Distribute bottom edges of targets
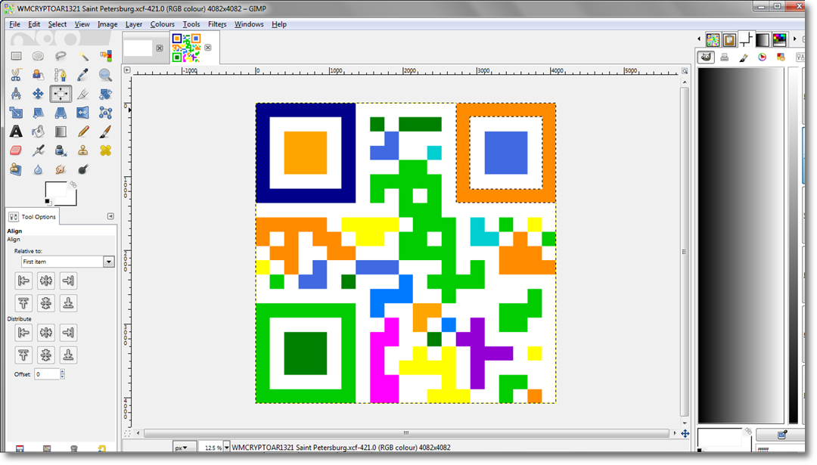Viewport: 817px width, 465px height. tap(68, 355)
